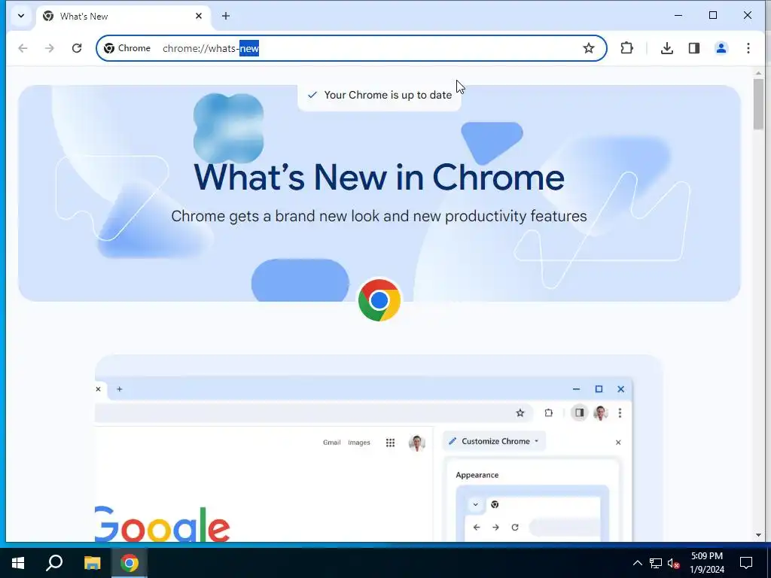Click the Chrome site info chip
This screenshot has height=578, width=771.
[x=127, y=48]
